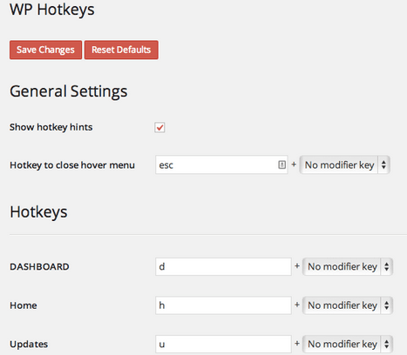Viewport: 407px width, 355px height.
Task: Open the Home modifier key dropdown
Action: tap(348, 305)
